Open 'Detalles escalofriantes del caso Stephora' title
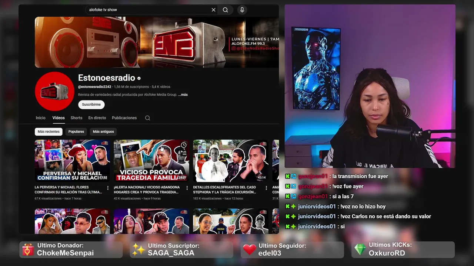 click(225, 190)
